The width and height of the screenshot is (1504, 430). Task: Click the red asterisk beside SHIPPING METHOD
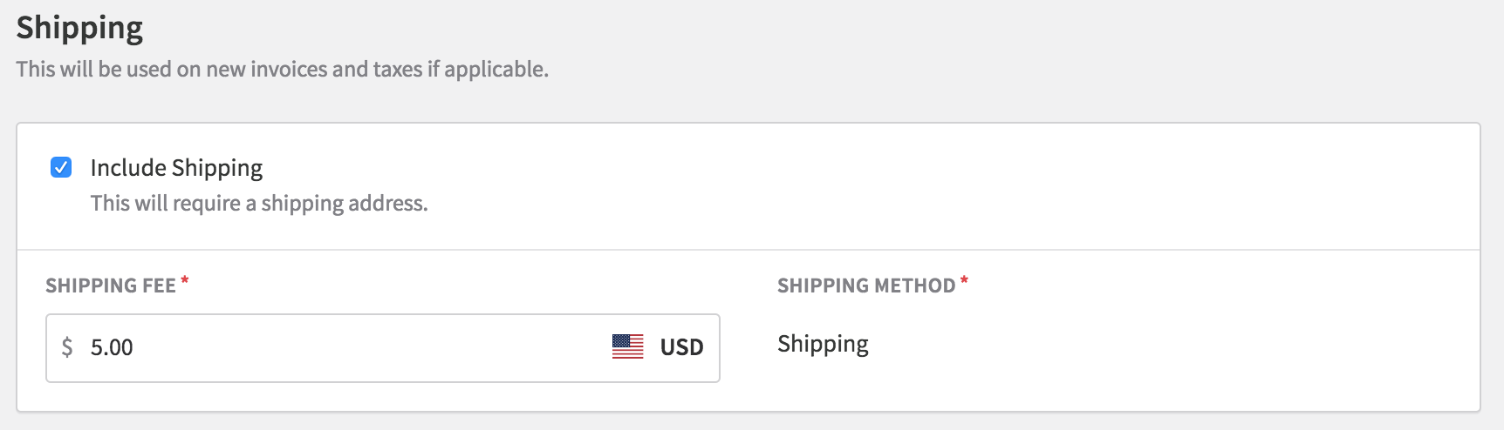pyautogui.click(x=964, y=281)
